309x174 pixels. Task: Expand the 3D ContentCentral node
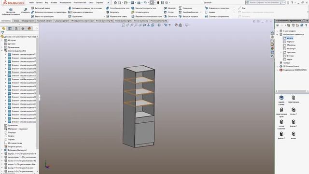click(277, 66)
